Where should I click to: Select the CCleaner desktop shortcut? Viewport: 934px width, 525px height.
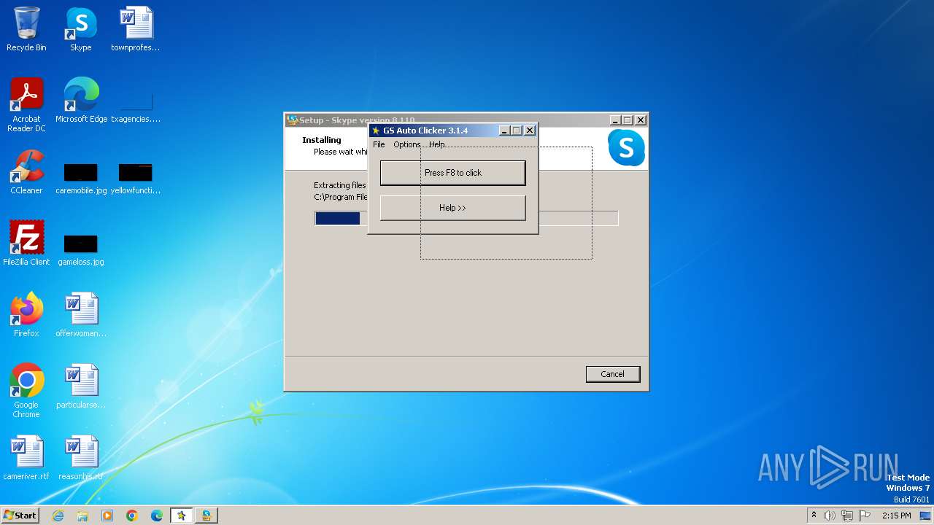[26, 172]
